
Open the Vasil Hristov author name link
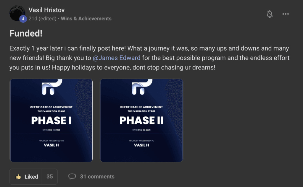pyautogui.click(x=46, y=10)
